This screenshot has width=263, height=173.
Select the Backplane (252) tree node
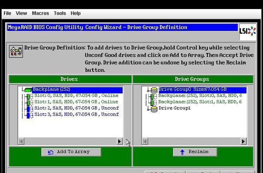[x=77, y=90]
